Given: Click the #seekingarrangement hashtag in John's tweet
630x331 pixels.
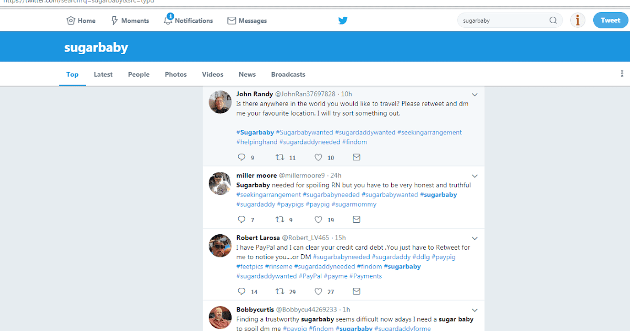Looking at the screenshot, I should (x=429, y=132).
